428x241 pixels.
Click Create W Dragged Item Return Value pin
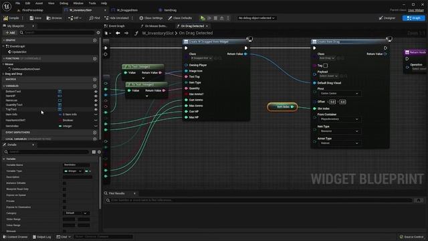click(245, 54)
